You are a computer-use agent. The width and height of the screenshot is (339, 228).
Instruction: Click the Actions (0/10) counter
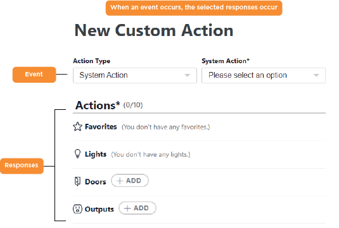coord(133,105)
